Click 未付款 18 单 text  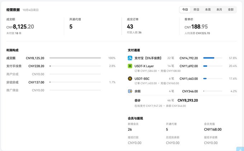click(14, 33)
